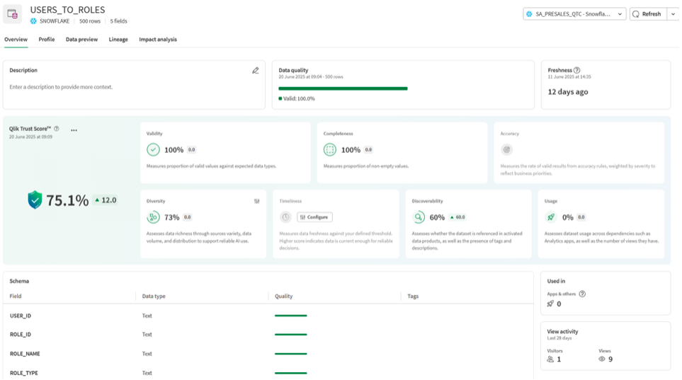Click the Diversity settings sliders icon
Viewport: 682px width, 380px height.
coord(257,201)
